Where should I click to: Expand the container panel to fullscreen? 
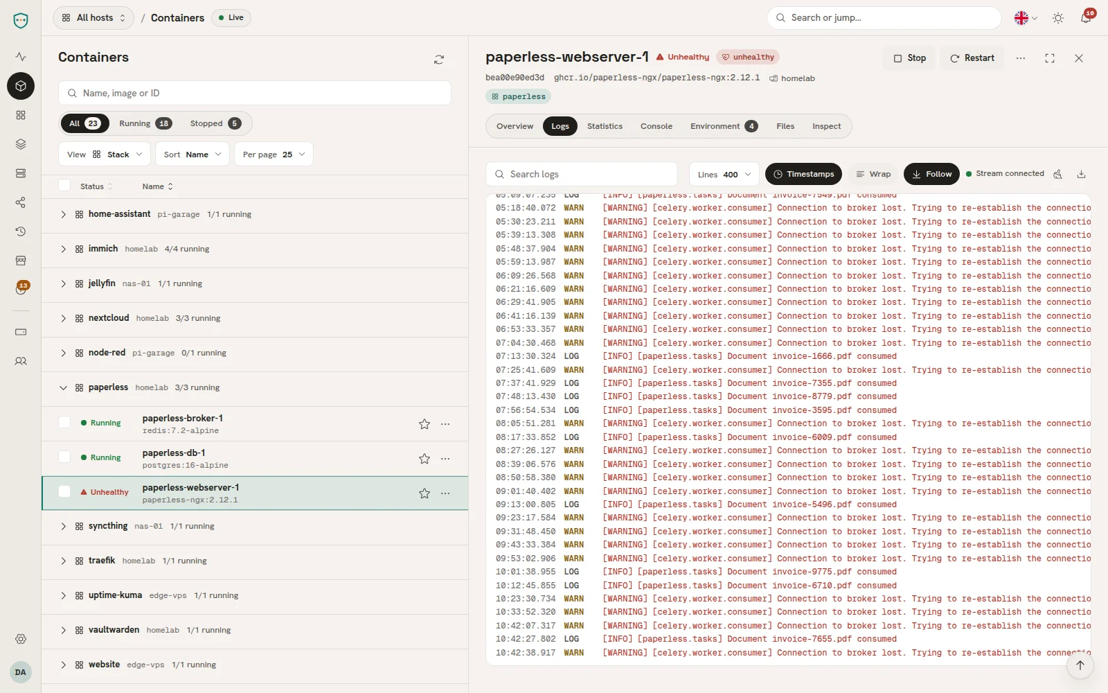tap(1050, 58)
